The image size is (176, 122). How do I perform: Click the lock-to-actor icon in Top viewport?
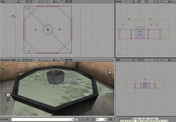[70, 2]
